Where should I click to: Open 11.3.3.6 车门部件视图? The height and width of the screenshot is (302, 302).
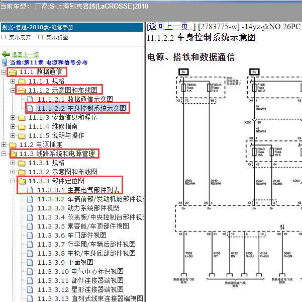point(72,236)
